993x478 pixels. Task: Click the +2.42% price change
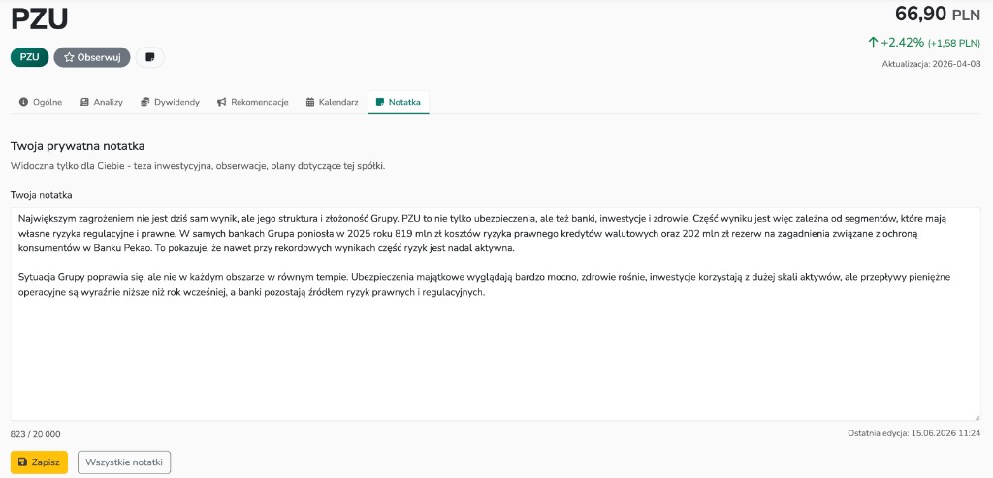[896, 43]
